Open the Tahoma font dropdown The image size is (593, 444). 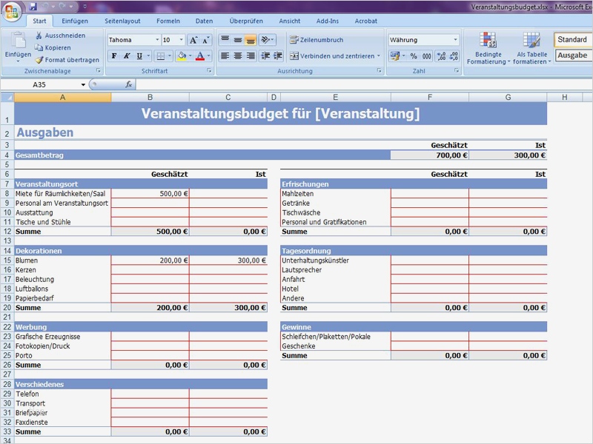pos(158,38)
